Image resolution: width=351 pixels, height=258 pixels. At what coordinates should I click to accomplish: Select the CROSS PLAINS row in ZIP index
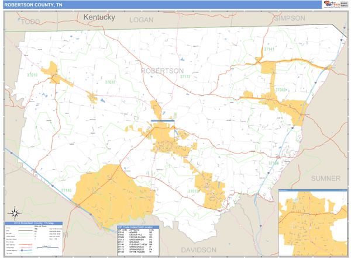(x=136, y=237)
